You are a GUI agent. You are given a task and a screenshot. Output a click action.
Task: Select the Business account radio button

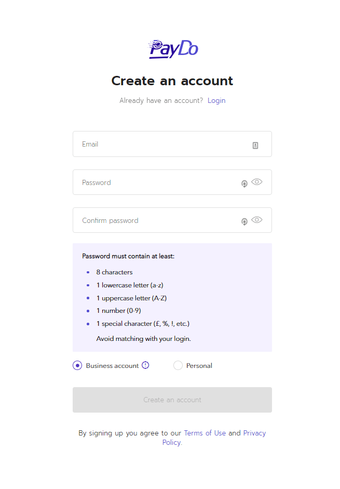(x=77, y=365)
